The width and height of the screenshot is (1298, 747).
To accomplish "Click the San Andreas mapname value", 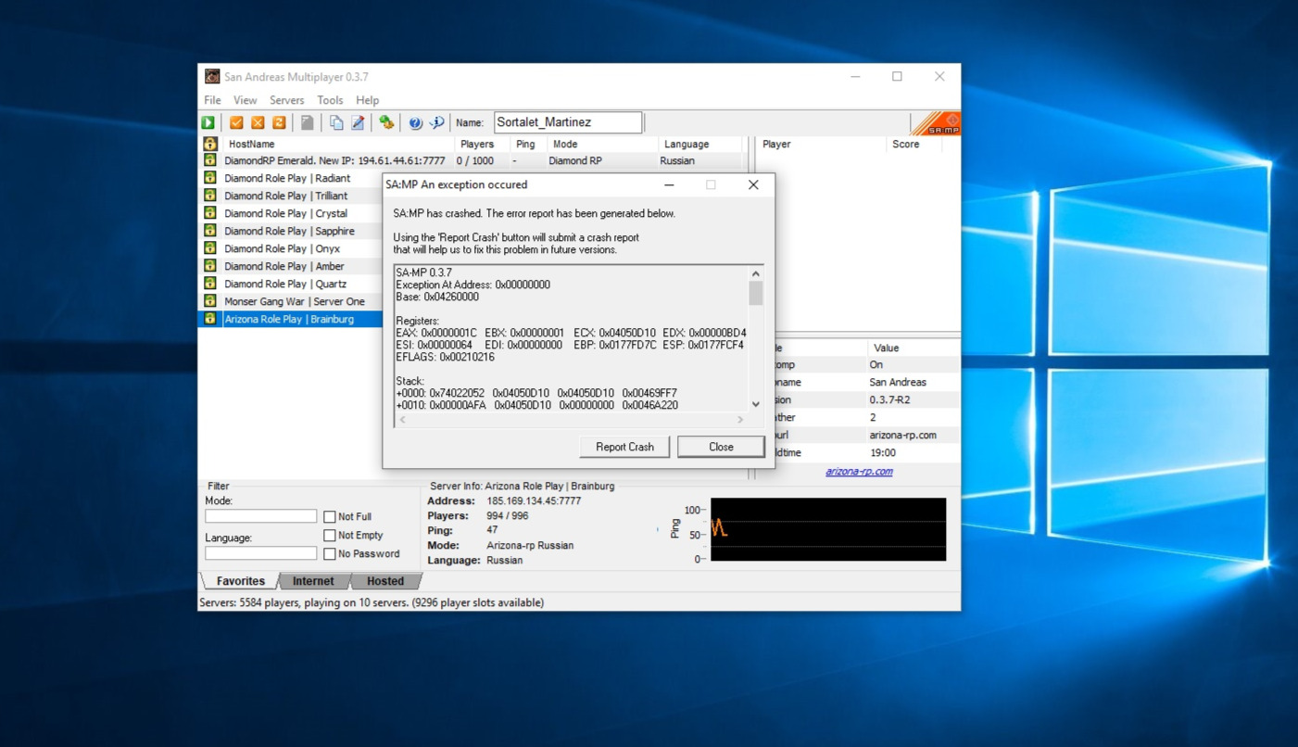I will pyautogui.click(x=898, y=382).
